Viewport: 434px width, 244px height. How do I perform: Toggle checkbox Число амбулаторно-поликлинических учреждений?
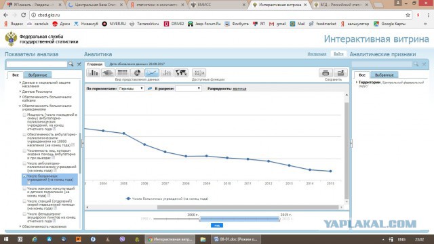pos(24,163)
